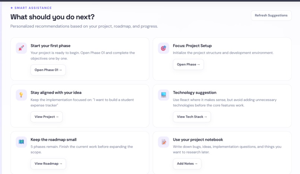Click the rocket icon on Start your first phase
The height and width of the screenshot is (174, 300).
click(21, 48)
